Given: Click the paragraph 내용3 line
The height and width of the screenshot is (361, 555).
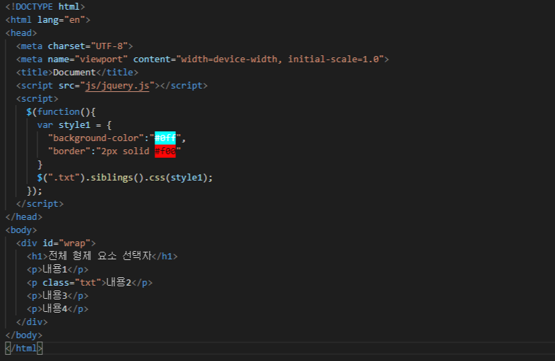Looking at the screenshot, I should coord(58,296).
